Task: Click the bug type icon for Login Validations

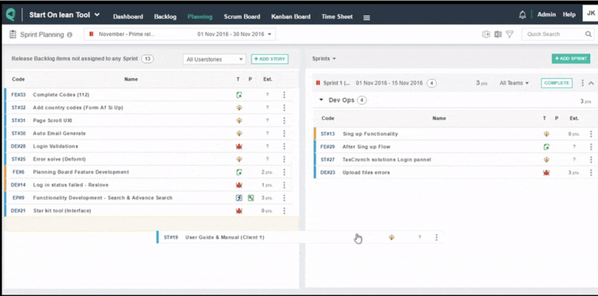Action: pyautogui.click(x=239, y=147)
